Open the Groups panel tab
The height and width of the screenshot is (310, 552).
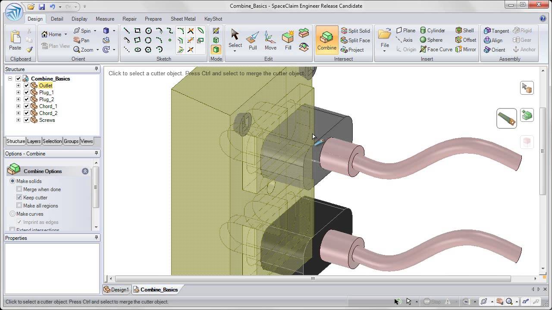[x=71, y=141]
